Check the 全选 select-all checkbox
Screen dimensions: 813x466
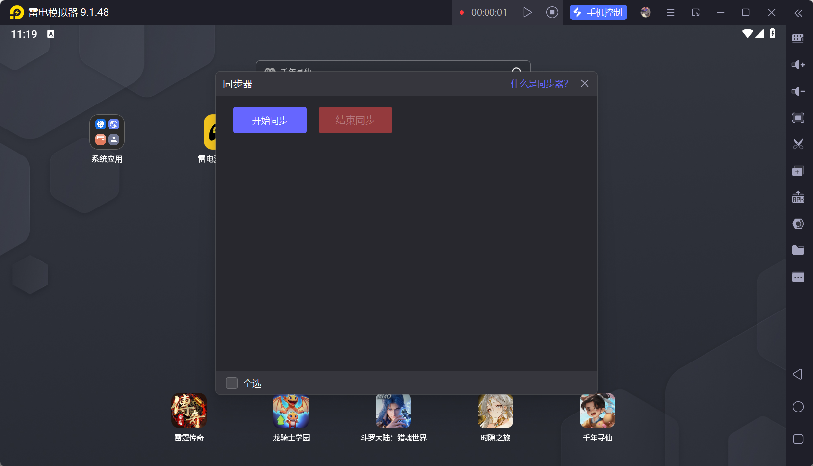coord(232,383)
